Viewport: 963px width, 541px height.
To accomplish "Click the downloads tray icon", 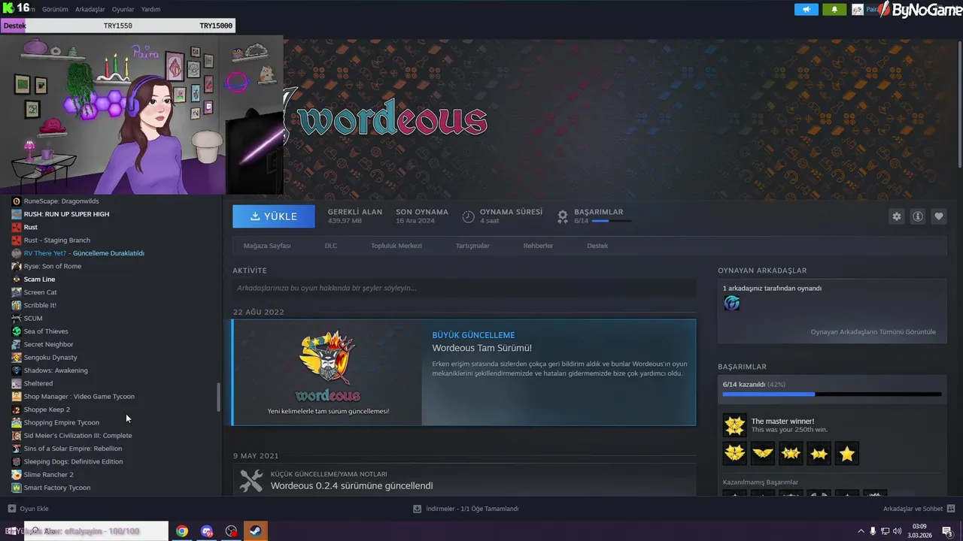I will click(x=417, y=509).
